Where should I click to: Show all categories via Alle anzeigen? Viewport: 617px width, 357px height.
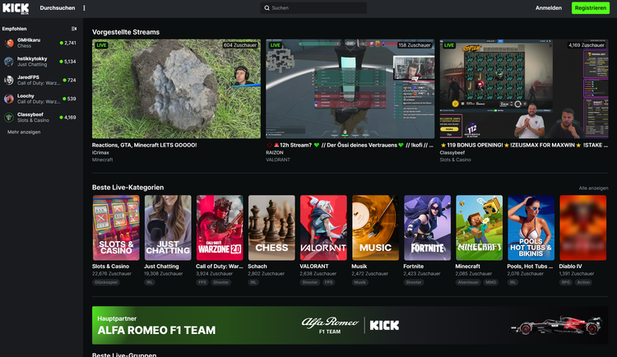click(x=593, y=188)
